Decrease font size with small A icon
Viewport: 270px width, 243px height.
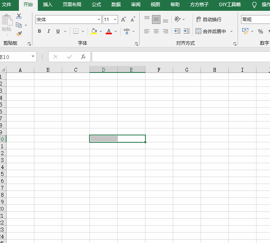(133, 19)
